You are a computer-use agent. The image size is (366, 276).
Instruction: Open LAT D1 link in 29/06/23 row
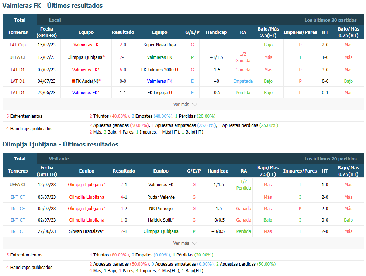click(x=18, y=93)
